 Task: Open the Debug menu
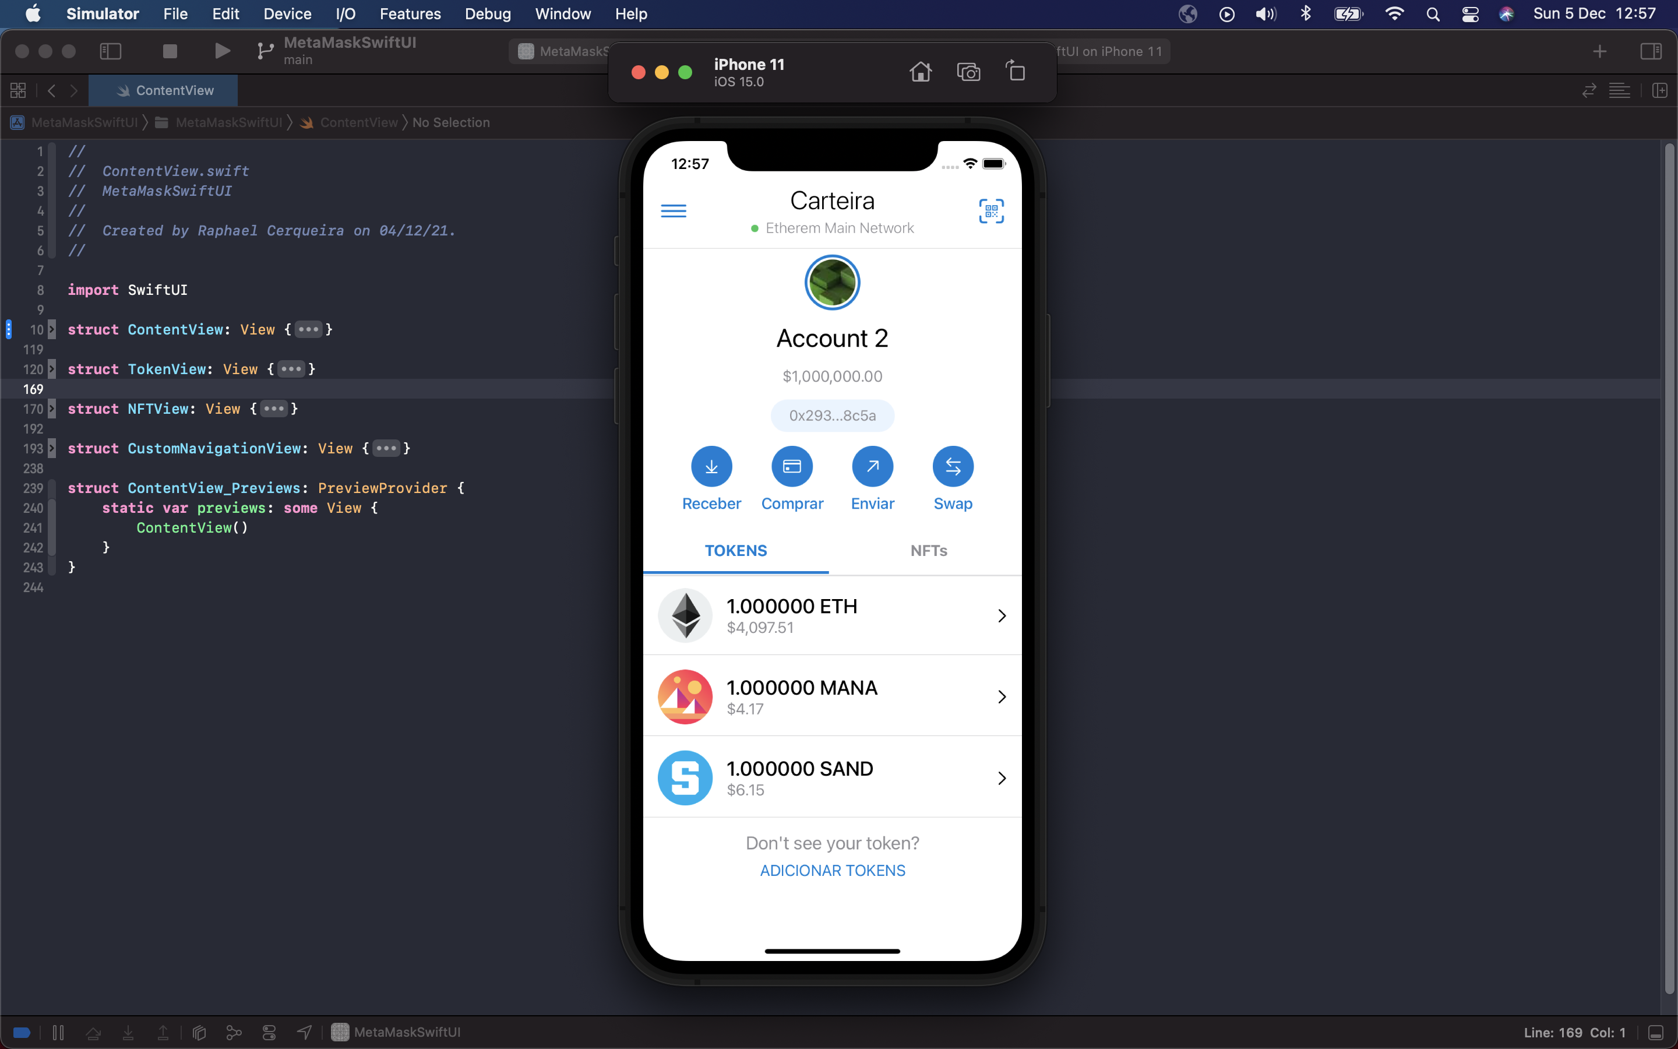(x=488, y=13)
